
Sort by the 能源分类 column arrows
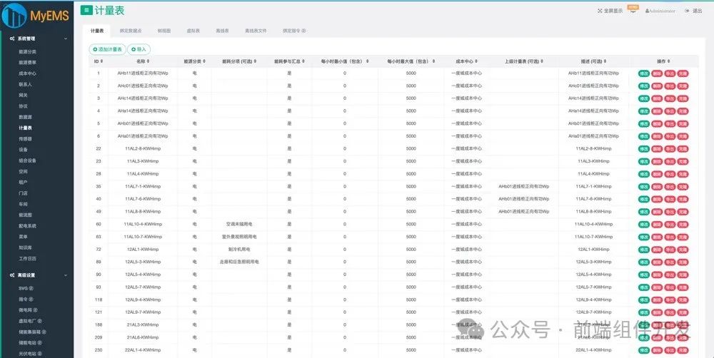coord(204,61)
